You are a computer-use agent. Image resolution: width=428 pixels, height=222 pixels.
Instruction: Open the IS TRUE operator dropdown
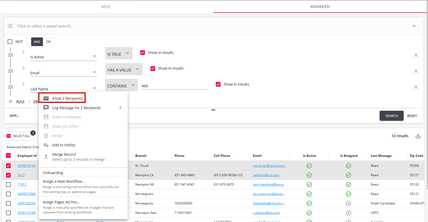[x=119, y=53]
